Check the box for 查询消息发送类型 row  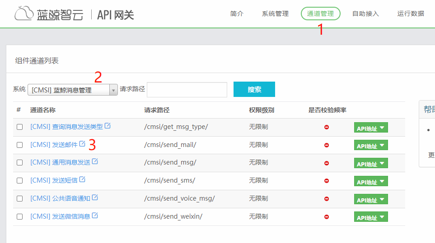click(x=20, y=127)
